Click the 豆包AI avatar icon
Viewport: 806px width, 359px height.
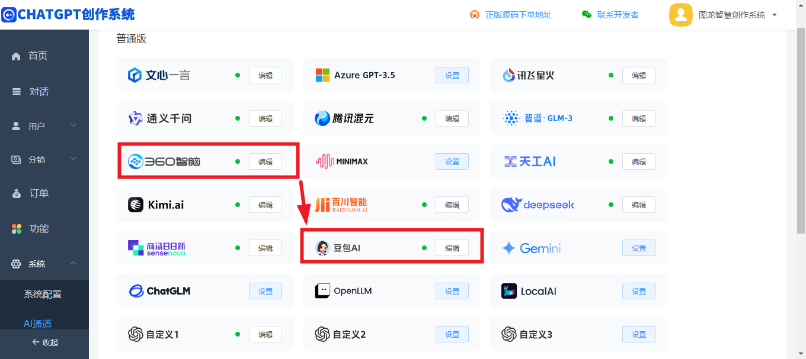click(x=322, y=248)
